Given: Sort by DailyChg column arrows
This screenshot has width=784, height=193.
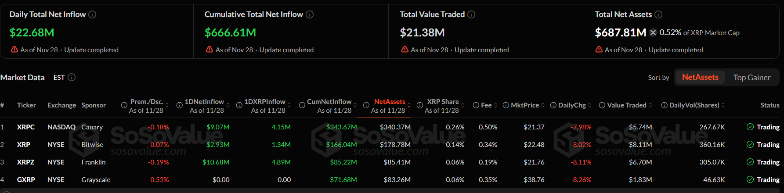Looking at the screenshot, I should 589,105.
